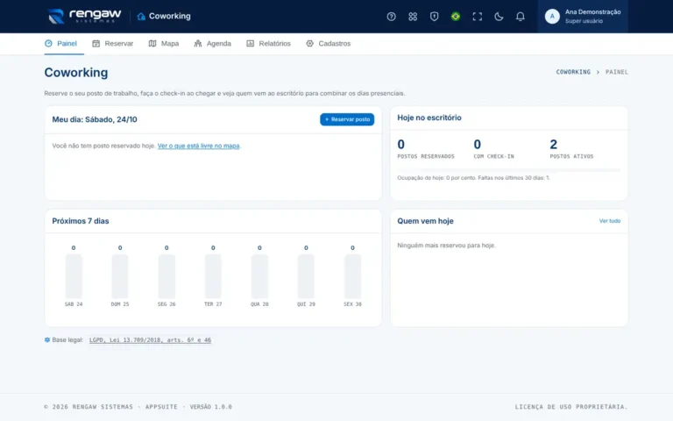673x421 pixels.
Task: Select the DOM 25 day bar
Action: [x=120, y=275]
